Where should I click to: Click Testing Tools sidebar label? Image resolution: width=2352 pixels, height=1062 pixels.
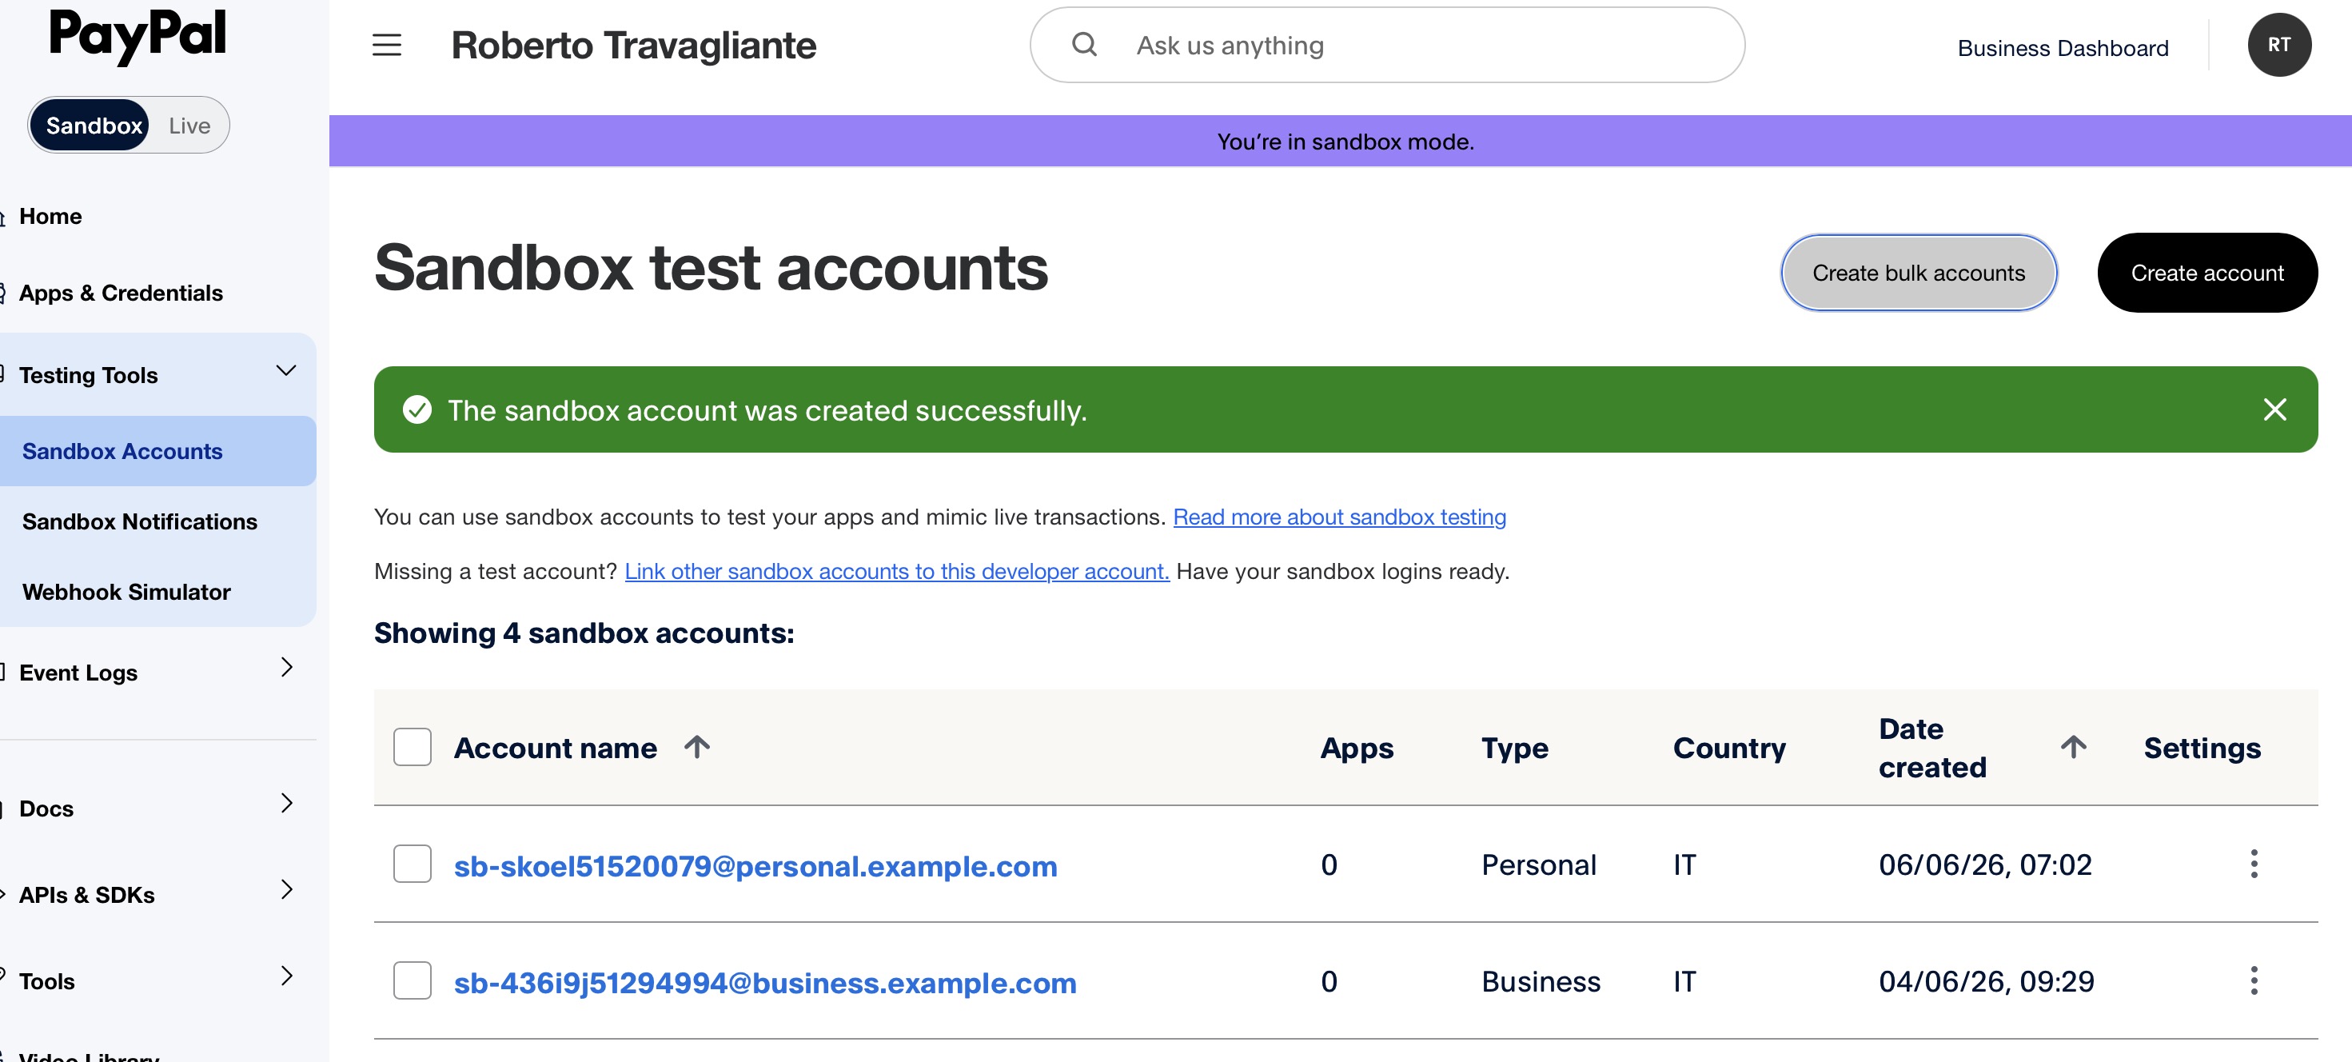click(89, 375)
